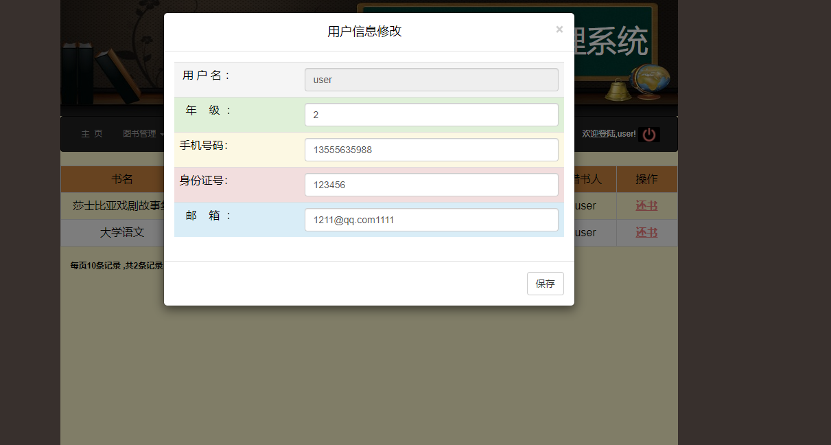Click the globe graphic in the banner
This screenshot has height=445, width=831.
click(x=649, y=77)
